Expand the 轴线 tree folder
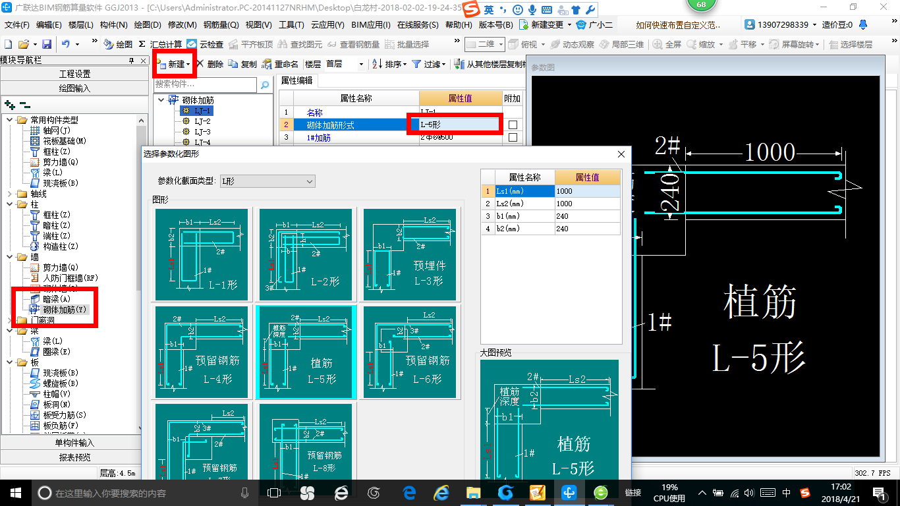Screen dimensions: 900x506 point(9,194)
